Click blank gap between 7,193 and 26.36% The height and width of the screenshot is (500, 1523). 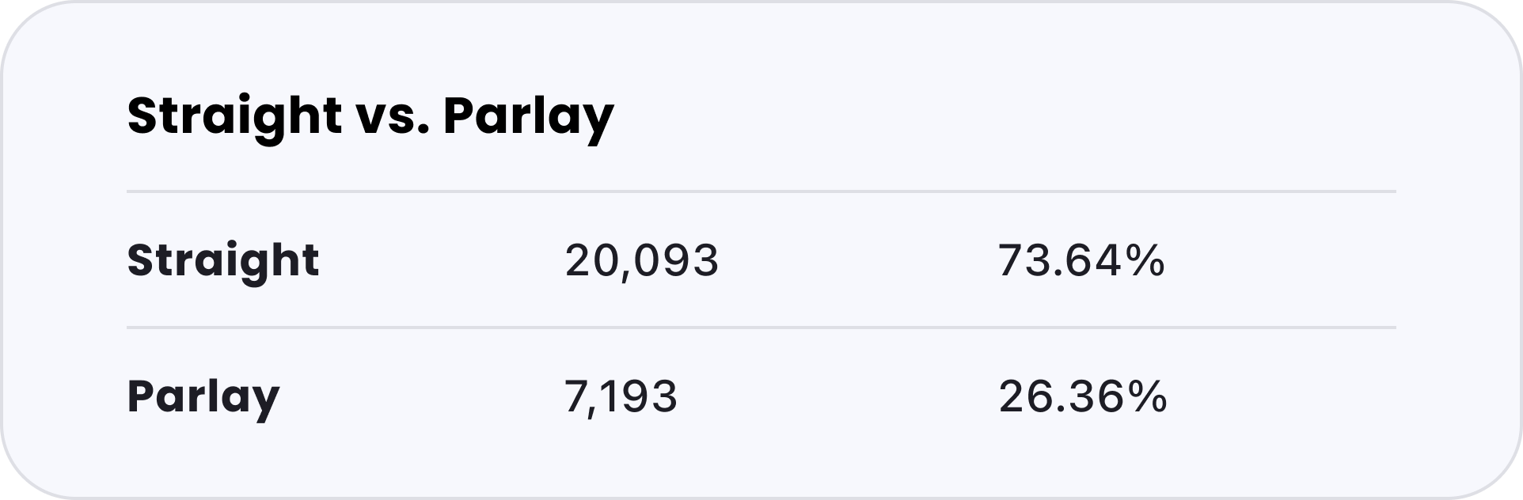point(837,396)
